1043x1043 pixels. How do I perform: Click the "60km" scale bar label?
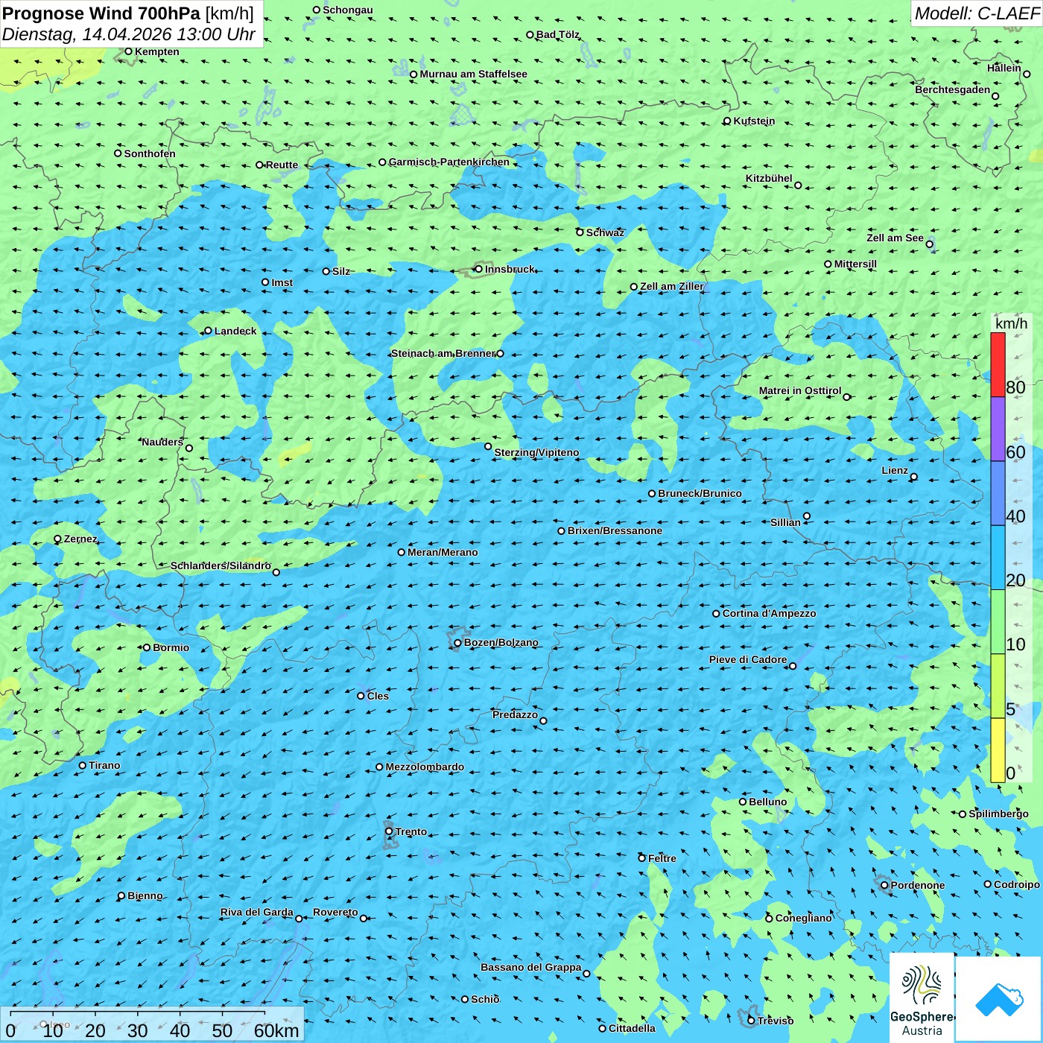[x=276, y=1030]
